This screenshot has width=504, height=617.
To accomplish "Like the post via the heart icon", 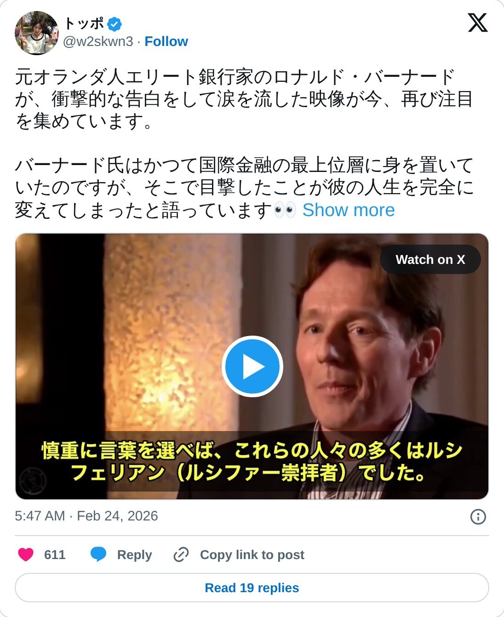I will 26,554.
